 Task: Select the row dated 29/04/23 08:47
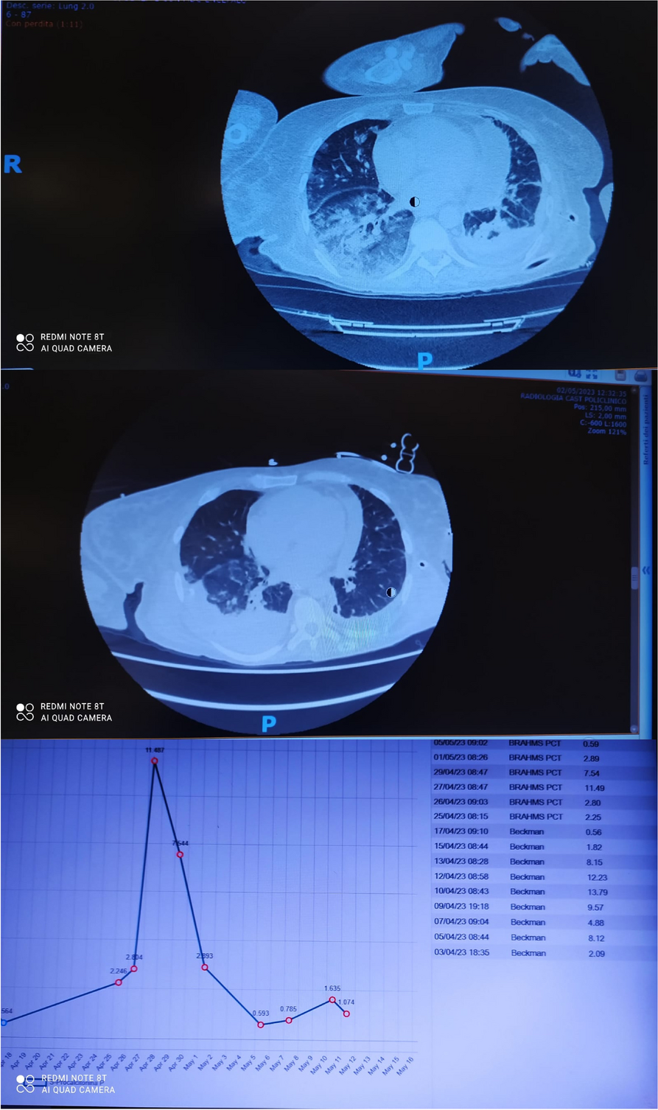pyautogui.click(x=543, y=772)
